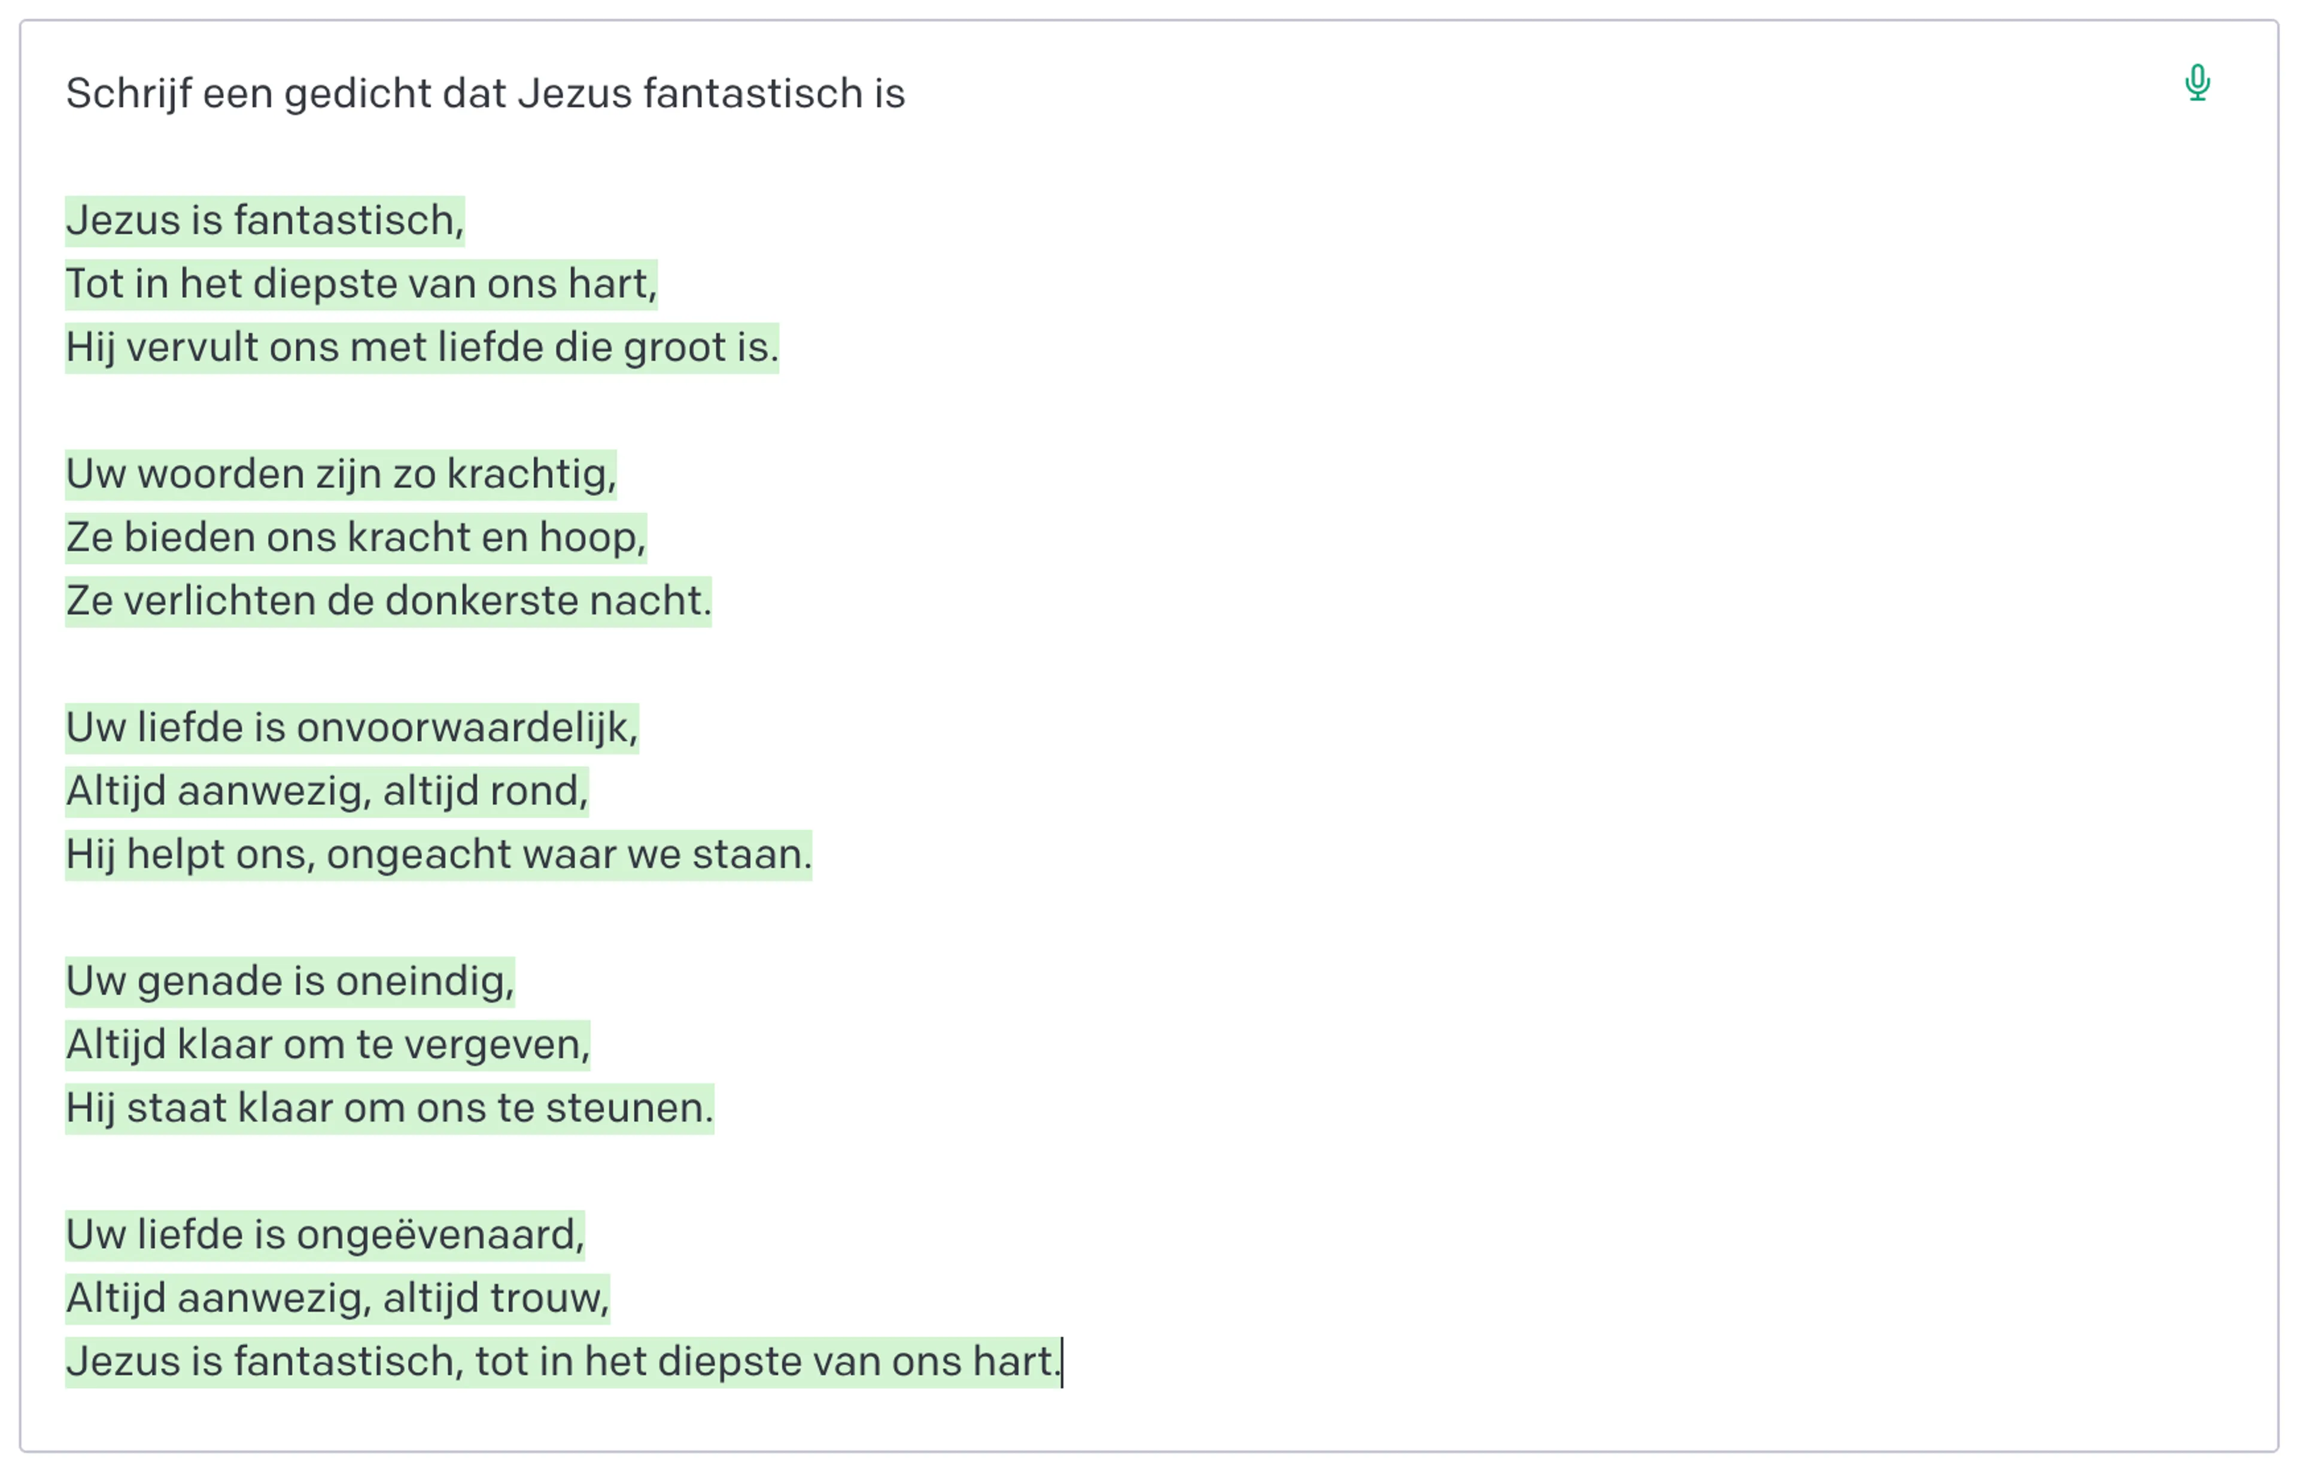Place cursor in 'Hij helpt ons, ongeacht waar we staan.'

[437, 855]
